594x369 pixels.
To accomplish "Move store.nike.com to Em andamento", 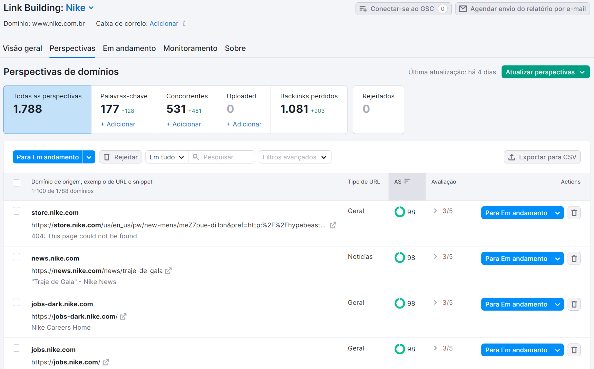I will pos(516,213).
